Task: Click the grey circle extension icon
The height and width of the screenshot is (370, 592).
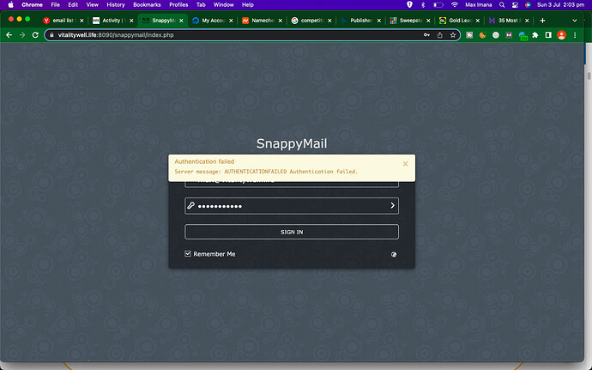Action: 496,35
